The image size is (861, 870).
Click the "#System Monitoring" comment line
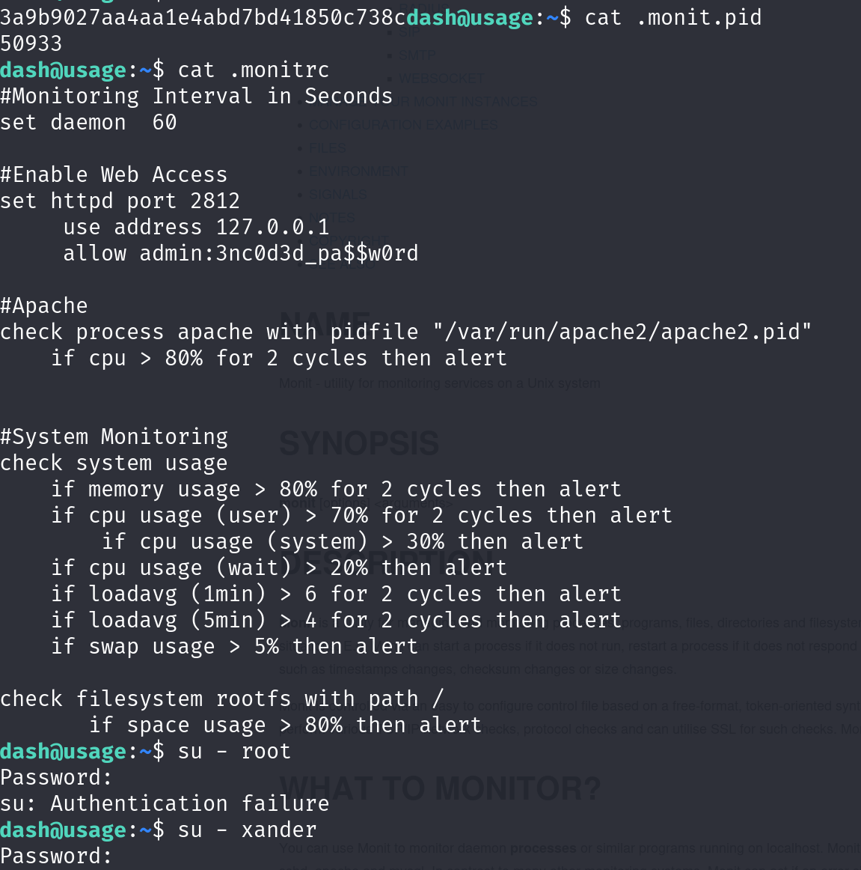click(x=114, y=437)
